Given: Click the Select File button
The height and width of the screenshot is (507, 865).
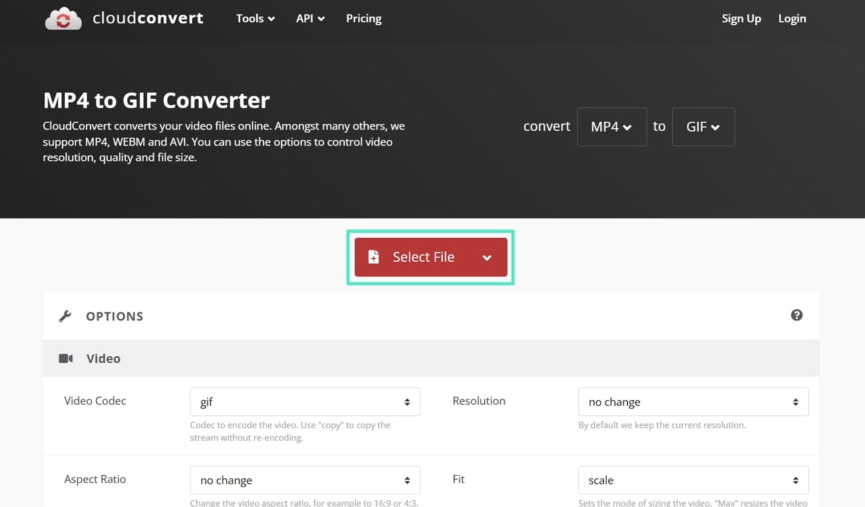Looking at the screenshot, I should click(x=431, y=257).
